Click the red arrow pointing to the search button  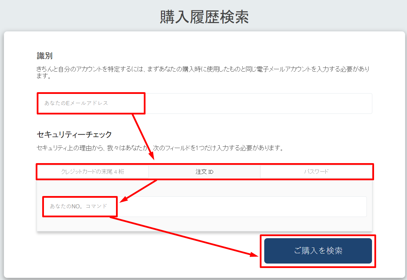pyautogui.click(x=185, y=236)
